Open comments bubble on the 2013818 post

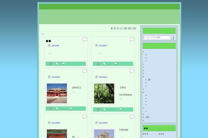[x=132, y=117]
